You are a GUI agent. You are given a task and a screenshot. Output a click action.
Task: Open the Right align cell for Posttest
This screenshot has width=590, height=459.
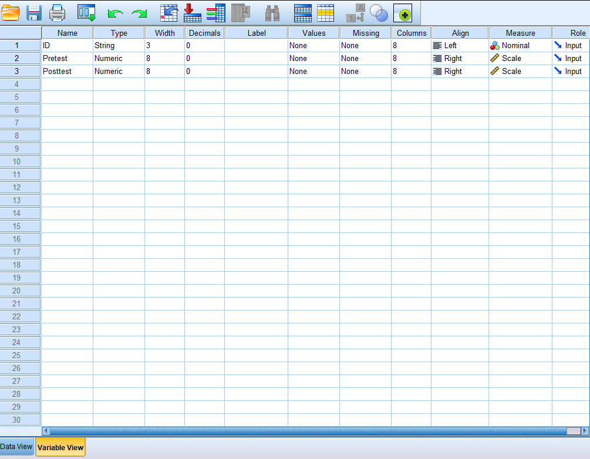[460, 71]
